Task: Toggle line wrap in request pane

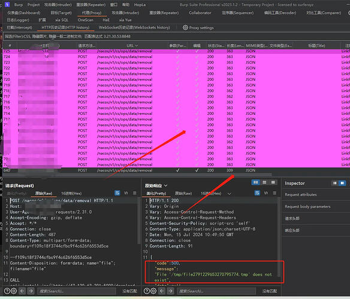Action: [x=117, y=193]
